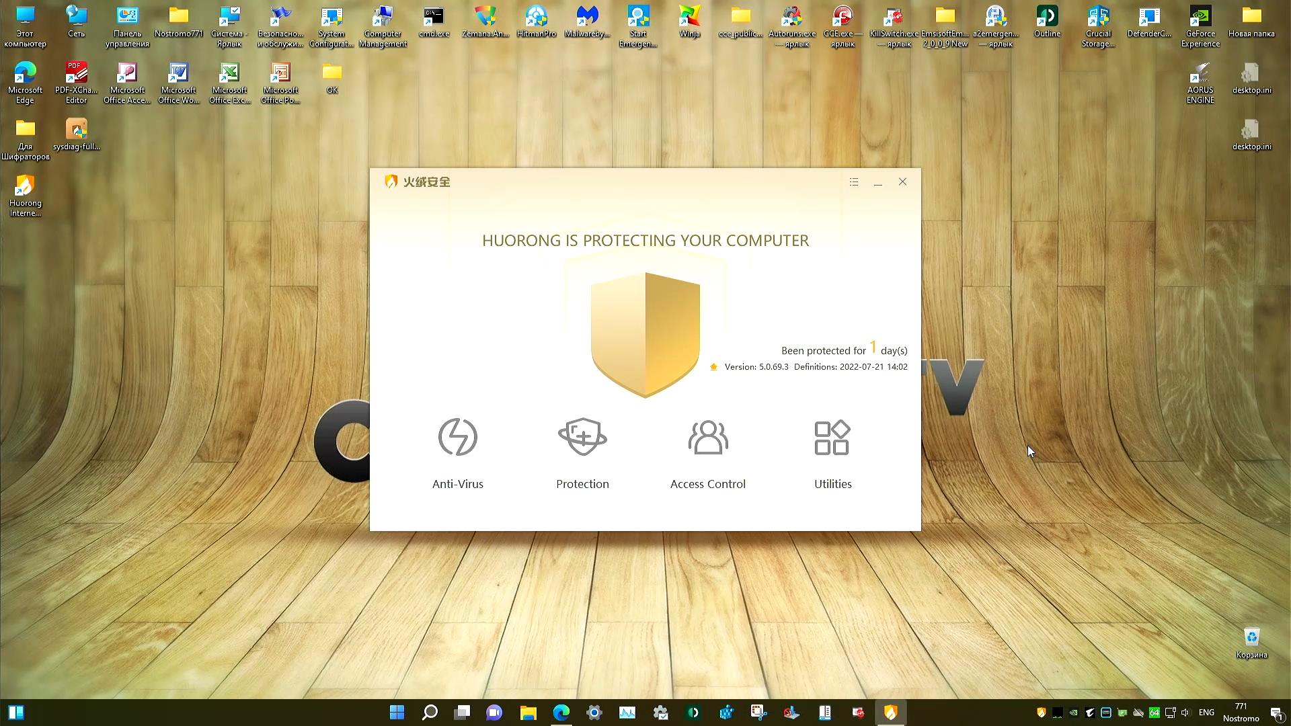Open the ENG language switcher
Viewport: 1291px width, 726px height.
pos(1206,712)
